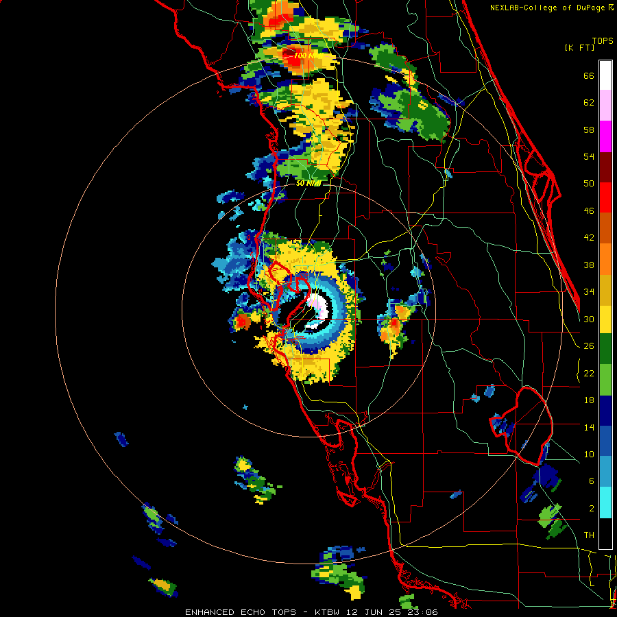Click the 54 legend value
Viewport: 617px width, 617px height.
coord(589,156)
